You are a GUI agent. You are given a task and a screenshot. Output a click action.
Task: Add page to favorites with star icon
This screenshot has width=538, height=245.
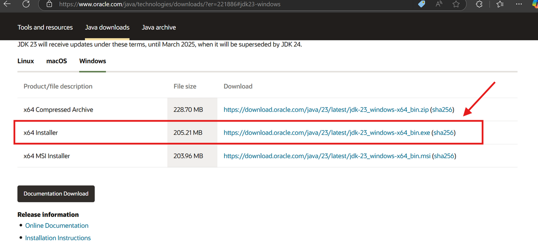[x=456, y=4]
